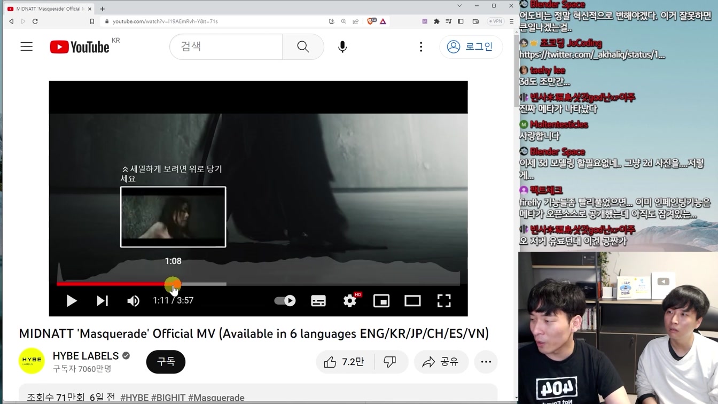Screen dimensions: 718x404
Task: Switch to miniplayer mode
Action: click(x=381, y=301)
